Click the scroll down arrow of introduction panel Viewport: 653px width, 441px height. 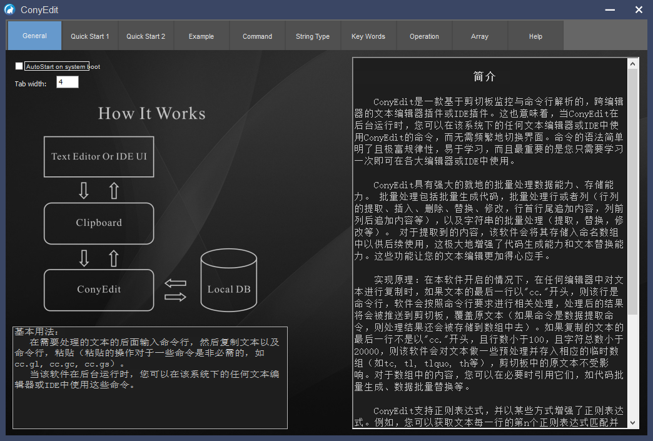pos(633,423)
